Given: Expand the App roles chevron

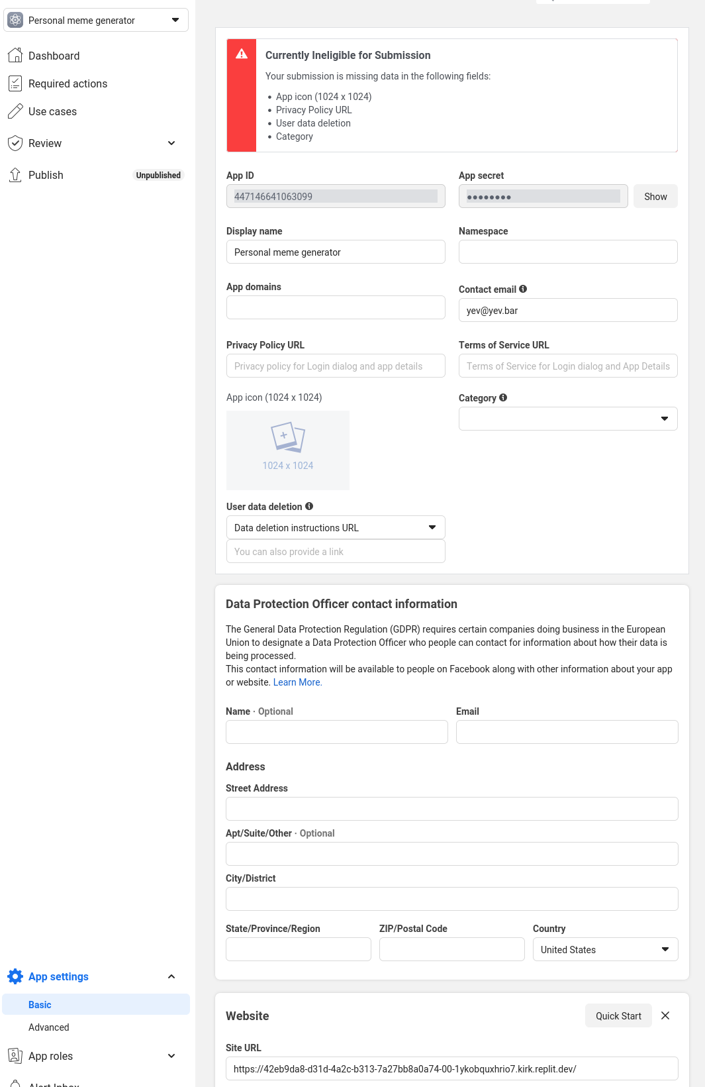Looking at the screenshot, I should tap(171, 1056).
